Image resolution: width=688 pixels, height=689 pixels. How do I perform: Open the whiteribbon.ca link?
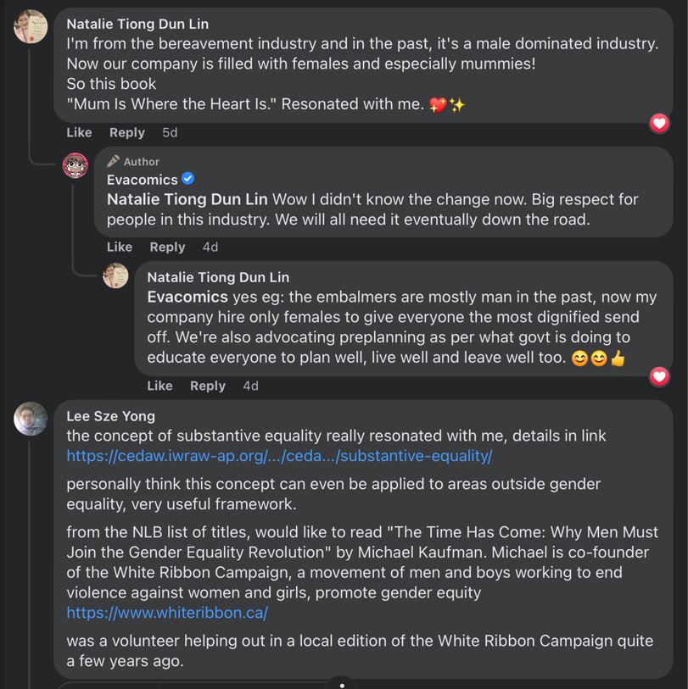click(x=167, y=612)
